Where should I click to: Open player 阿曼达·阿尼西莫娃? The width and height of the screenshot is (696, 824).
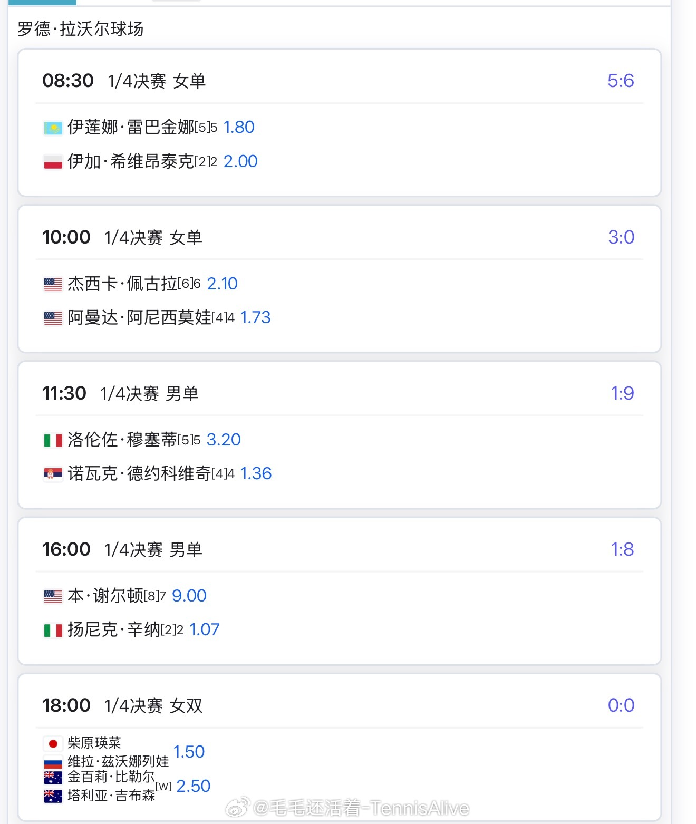tap(139, 317)
